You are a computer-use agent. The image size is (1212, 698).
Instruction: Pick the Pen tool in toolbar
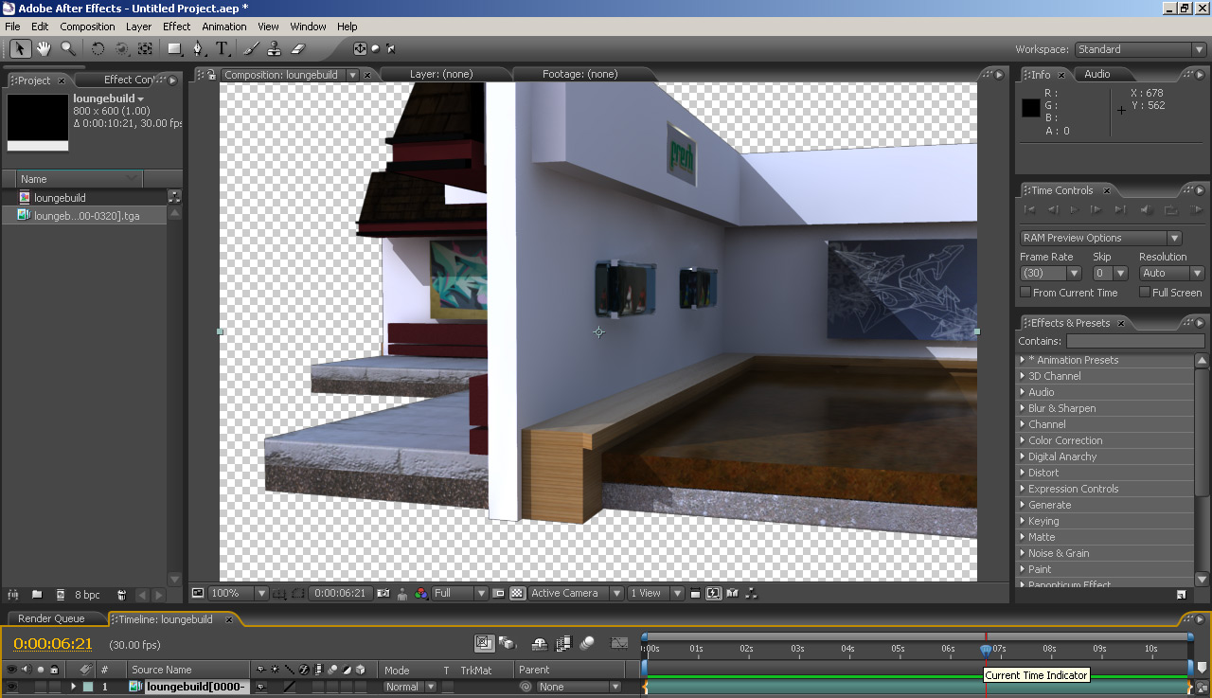tap(198, 48)
